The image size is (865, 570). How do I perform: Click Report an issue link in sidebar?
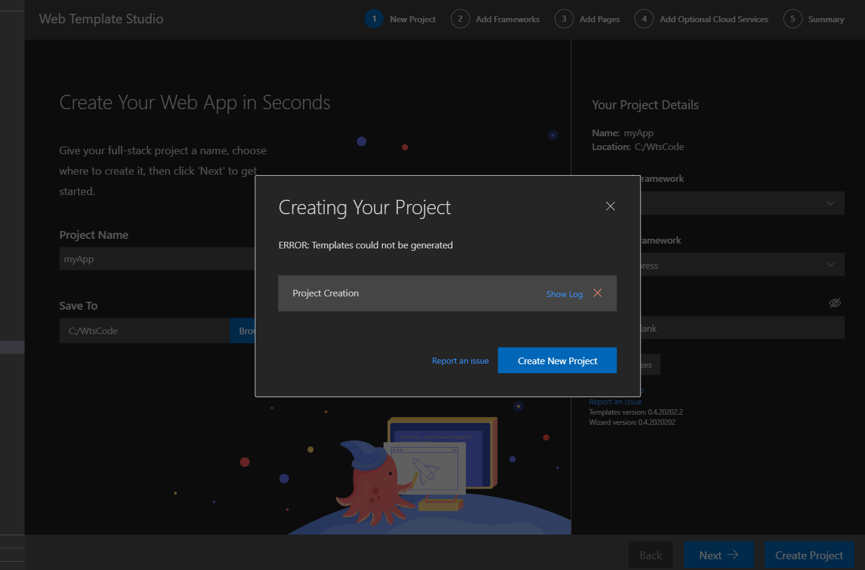[x=615, y=402]
